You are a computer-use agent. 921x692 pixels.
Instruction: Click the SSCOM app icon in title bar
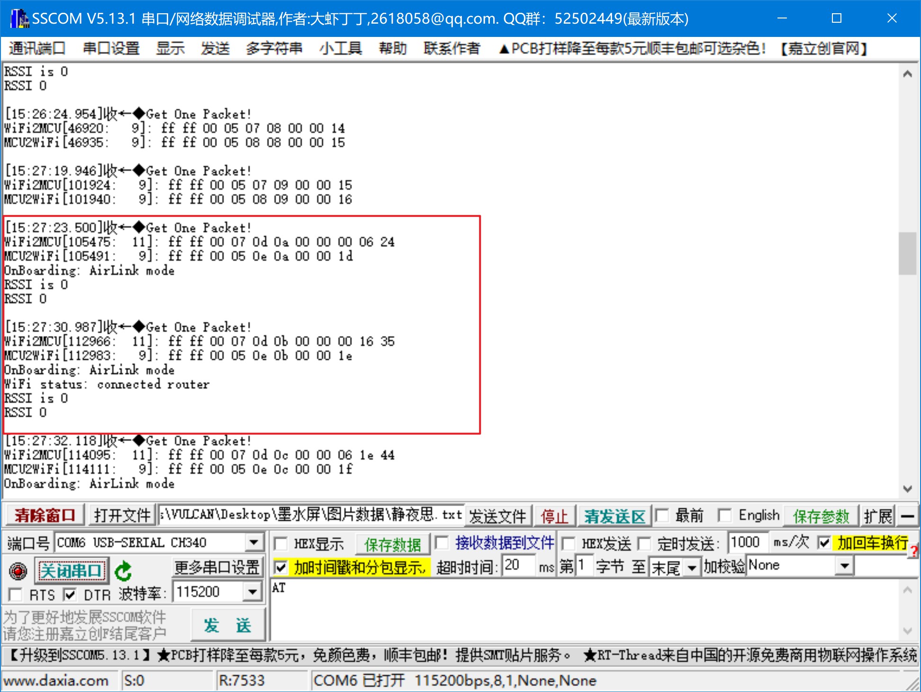coord(19,18)
